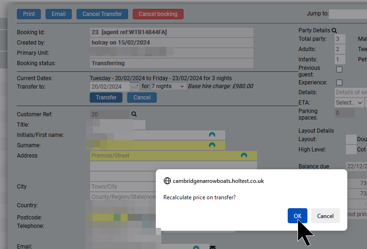The height and width of the screenshot is (249, 367).
Task: Tick the Experience checkbox
Action: (x=339, y=83)
